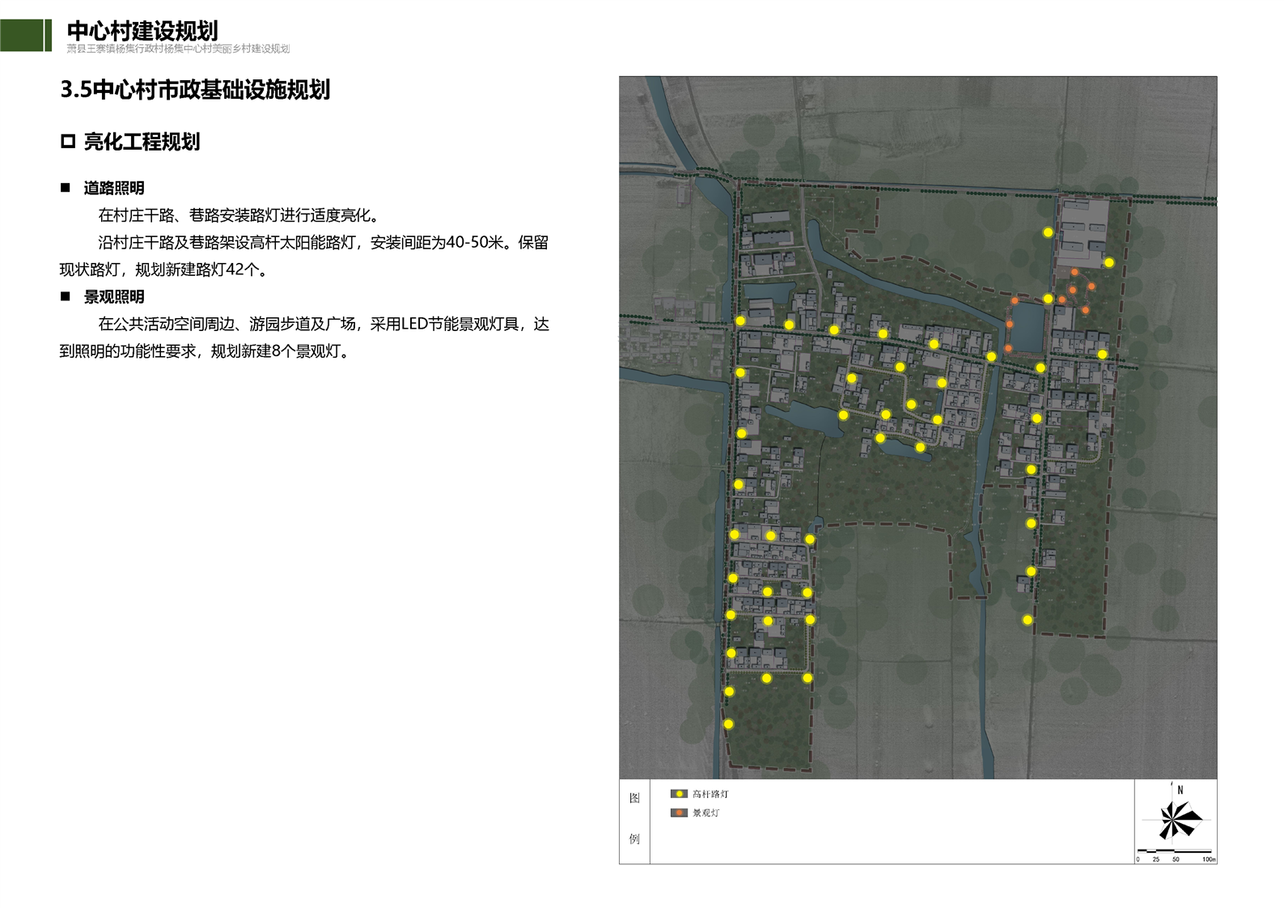The height and width of the screenshot is (908, 1284).
Task: Click the line mentioning 安装间距为40-50米
Action: pyautogui.click(x=324, y=243)
